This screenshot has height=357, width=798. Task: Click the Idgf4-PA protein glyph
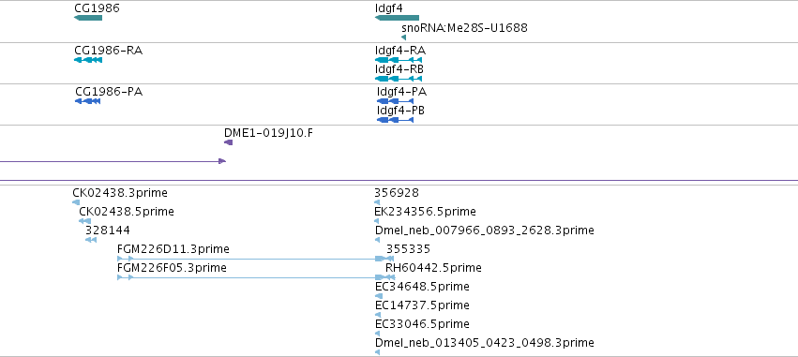click(x=396, y=101)
